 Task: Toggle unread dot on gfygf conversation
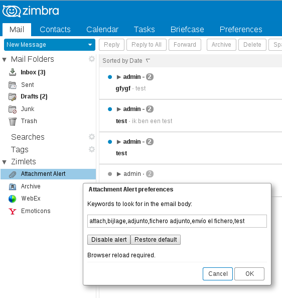(110, 77)
